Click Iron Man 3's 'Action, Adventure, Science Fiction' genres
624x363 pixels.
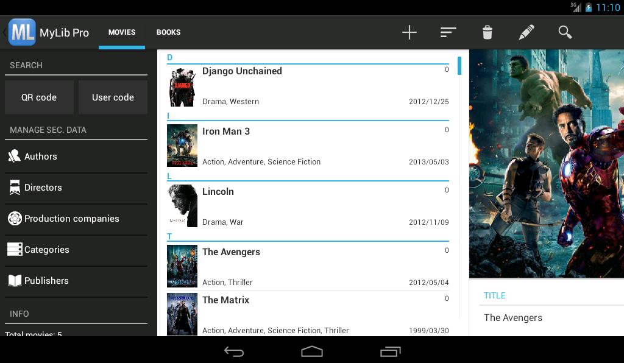pos(261,162)
